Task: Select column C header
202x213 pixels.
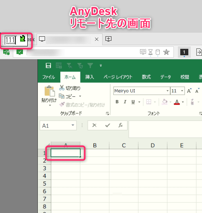Action: point(124,145)
